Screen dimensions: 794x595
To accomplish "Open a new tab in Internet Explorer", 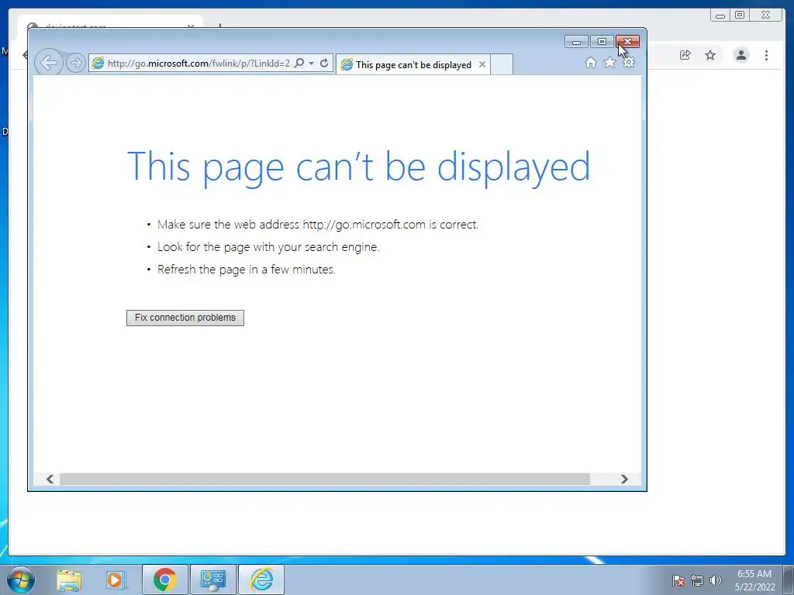I will [502, 65].
